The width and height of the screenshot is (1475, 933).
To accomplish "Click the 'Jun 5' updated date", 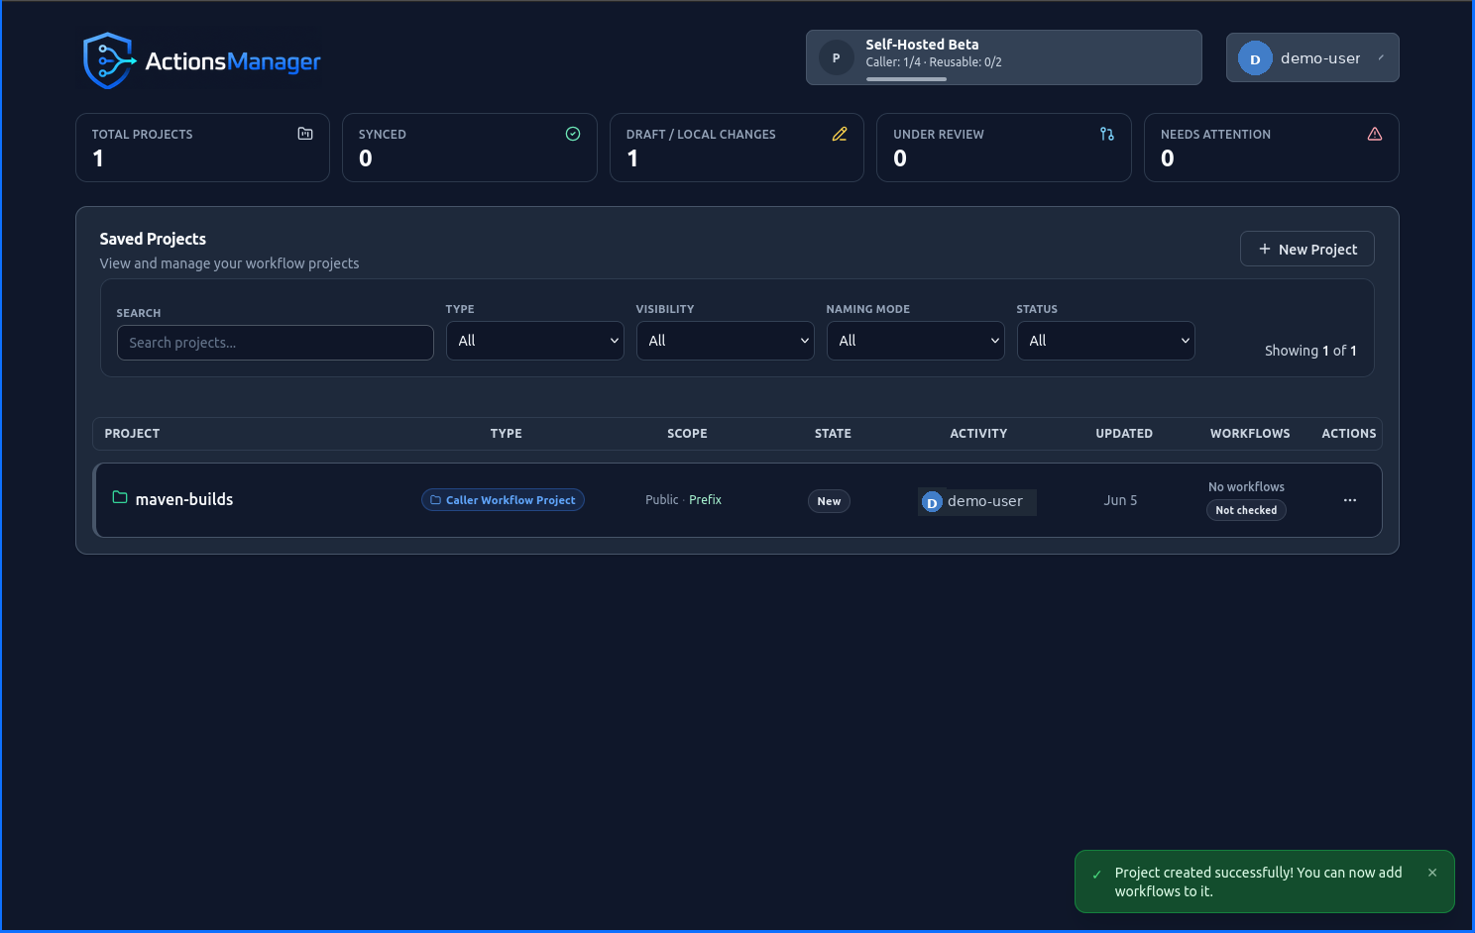I will click(1120, 500).
